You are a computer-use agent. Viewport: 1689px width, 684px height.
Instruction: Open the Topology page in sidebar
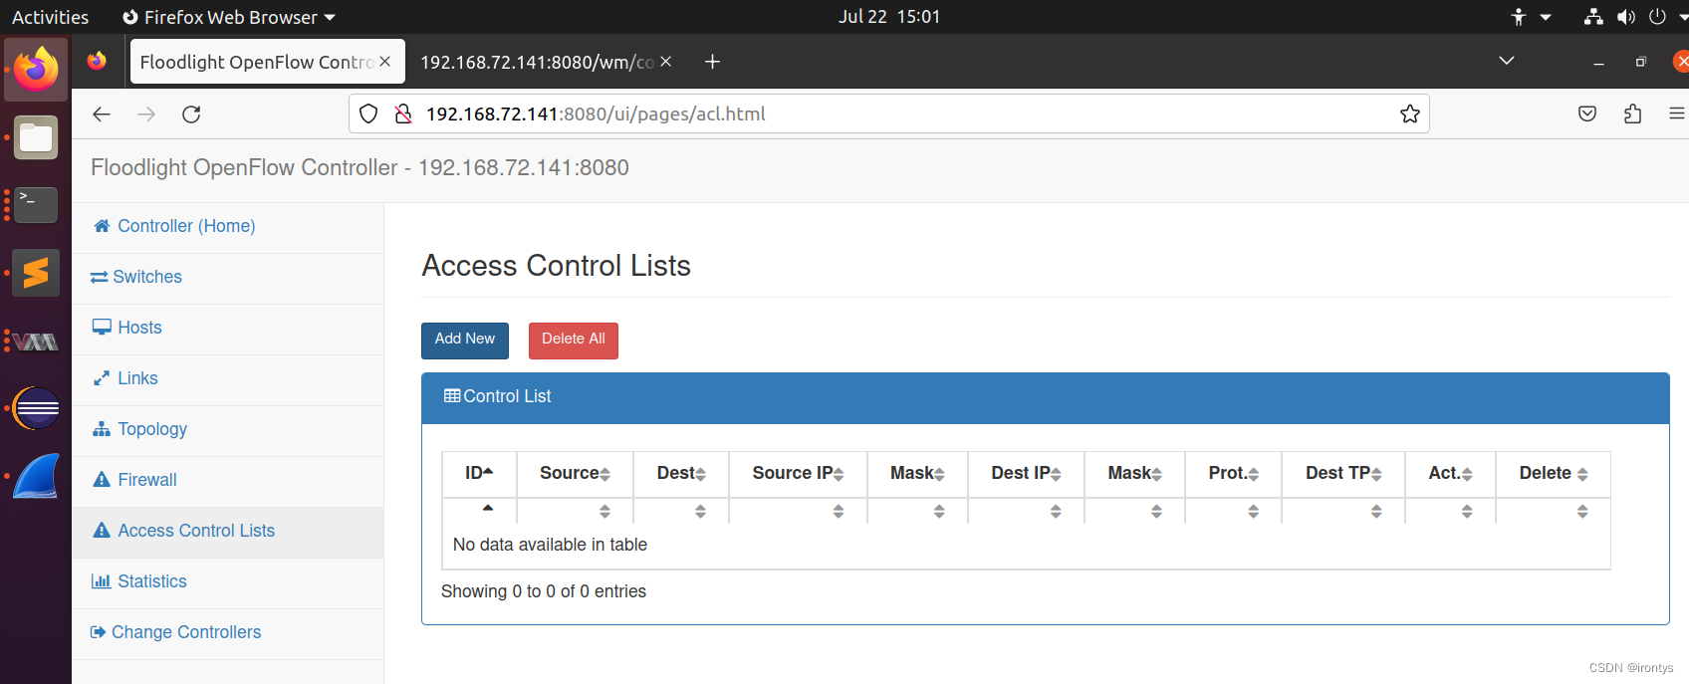point(152,429)
